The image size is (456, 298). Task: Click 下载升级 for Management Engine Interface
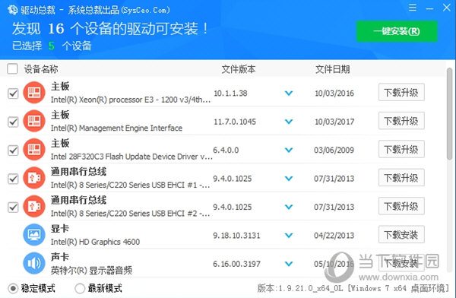[x=401, y=121]
